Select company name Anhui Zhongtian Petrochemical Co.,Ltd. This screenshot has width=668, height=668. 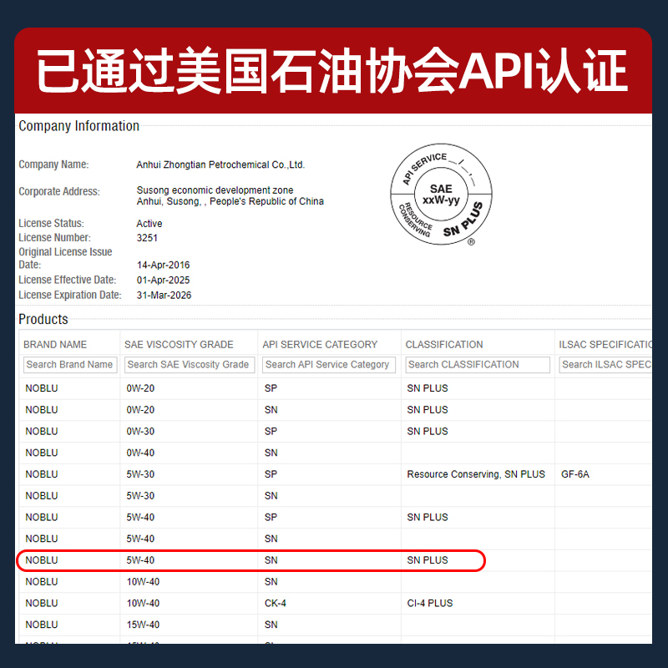point(220,164)
